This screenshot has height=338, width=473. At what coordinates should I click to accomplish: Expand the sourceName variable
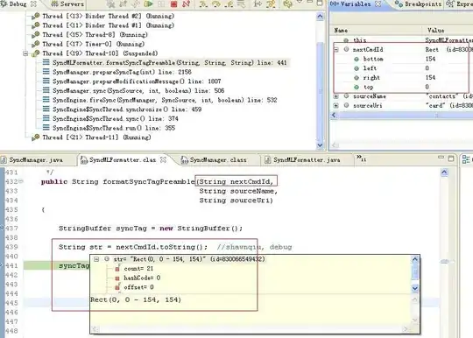click(335, 96)
